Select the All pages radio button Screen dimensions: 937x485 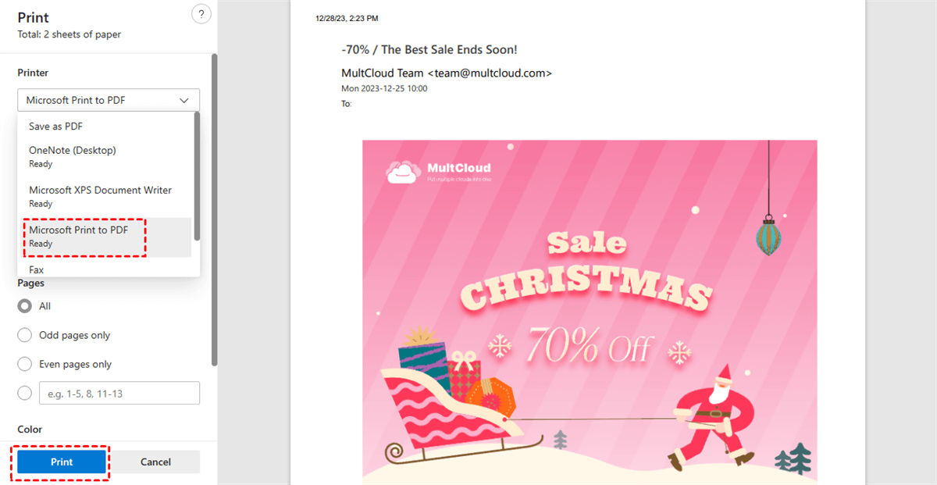tap(24, 306)
